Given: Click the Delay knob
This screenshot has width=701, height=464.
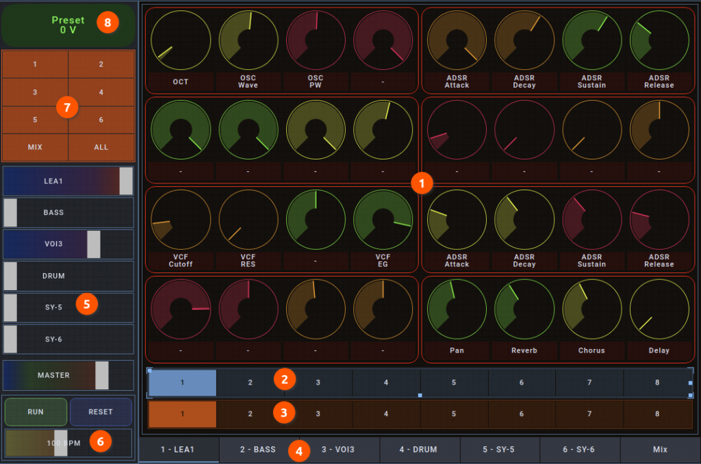Looking at the screenshot, I should (x=659, y=309).
